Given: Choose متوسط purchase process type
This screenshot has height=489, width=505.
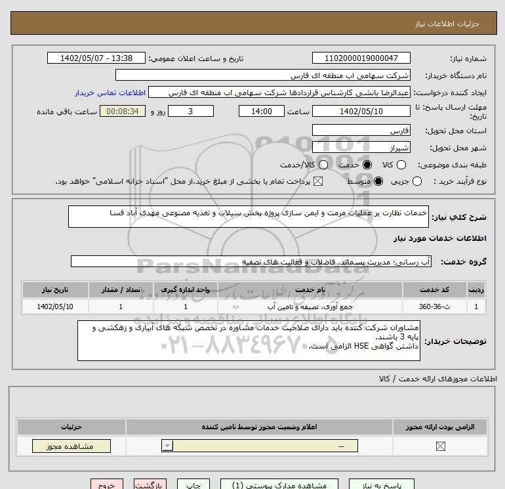Looking at the screenshot, I should 378,181.
